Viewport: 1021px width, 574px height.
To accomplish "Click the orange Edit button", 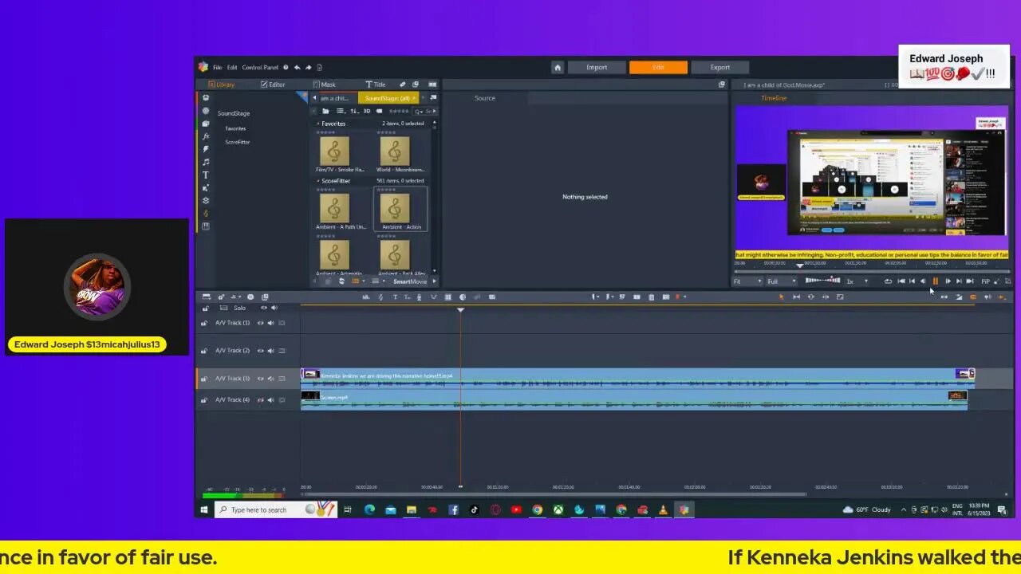I will point(658,68).
